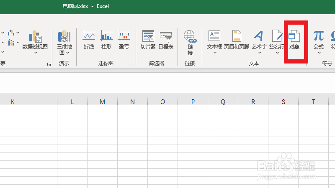
Task: Open the combo chart type dropdown
Action: click(x=18, y=42)
